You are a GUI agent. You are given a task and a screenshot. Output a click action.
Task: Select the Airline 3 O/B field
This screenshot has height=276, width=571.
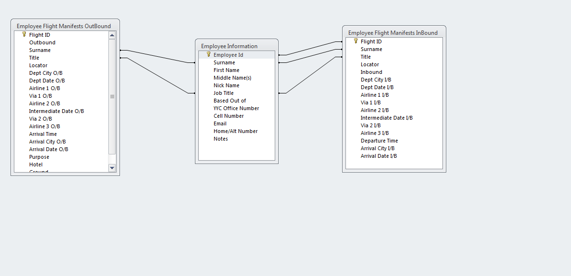click(45, 126)
